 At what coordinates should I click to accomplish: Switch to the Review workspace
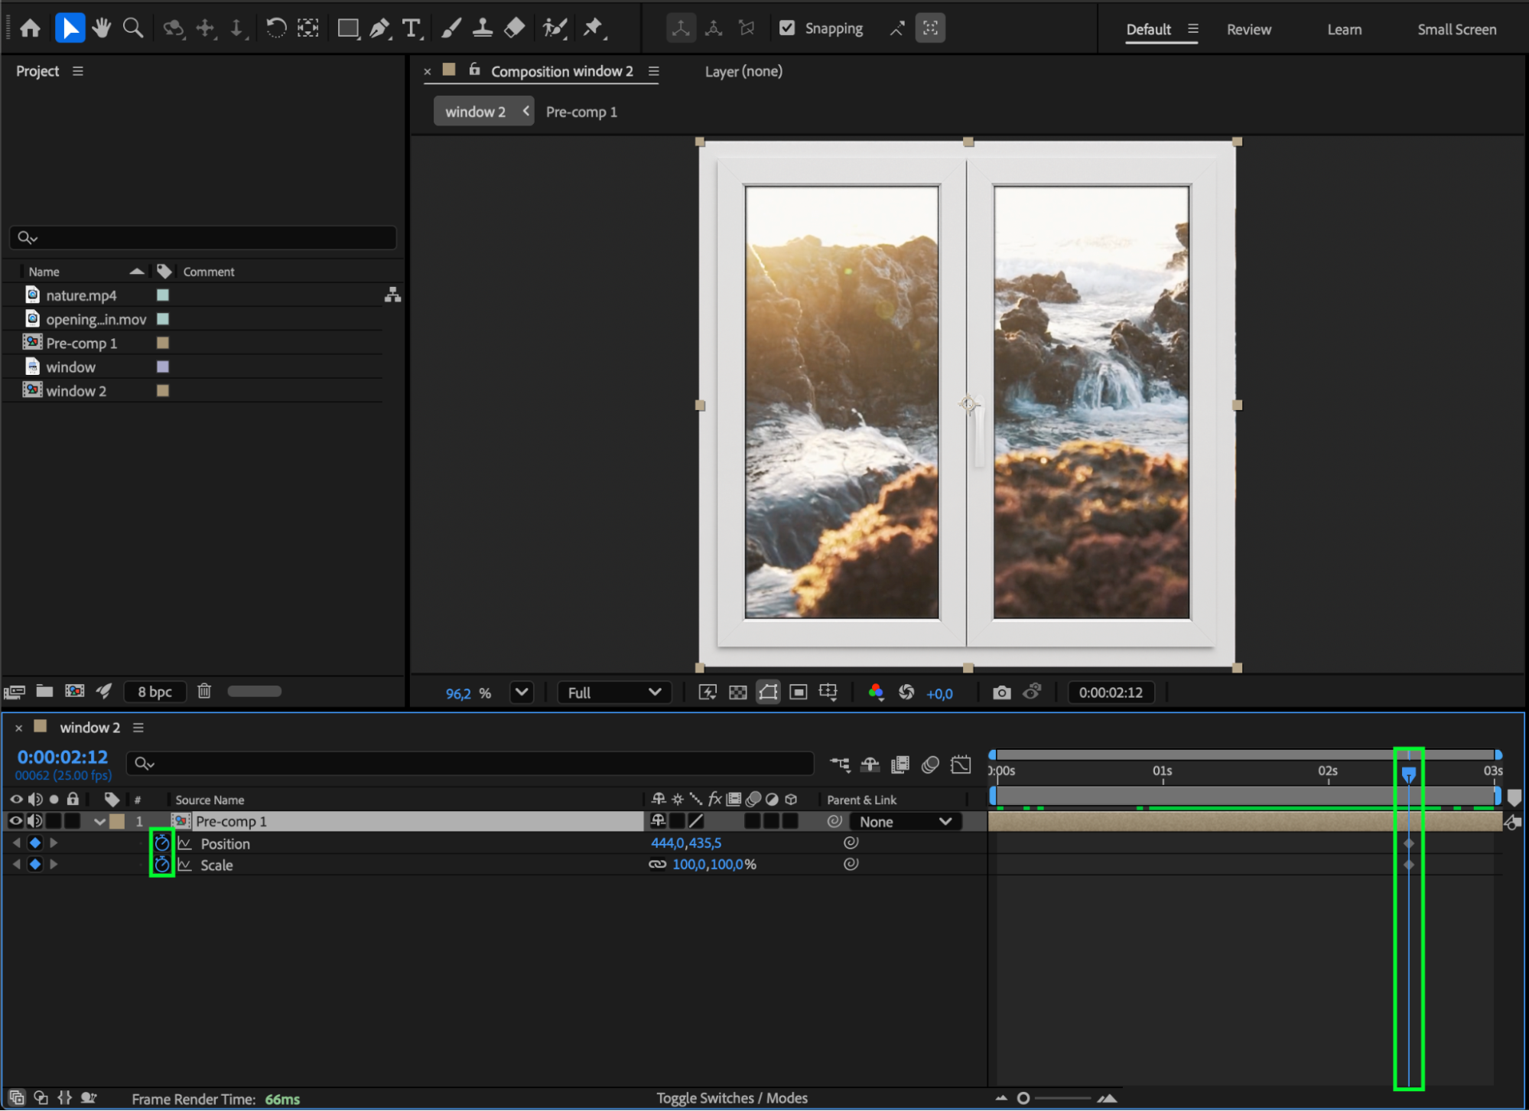(x=1248, y=29)
